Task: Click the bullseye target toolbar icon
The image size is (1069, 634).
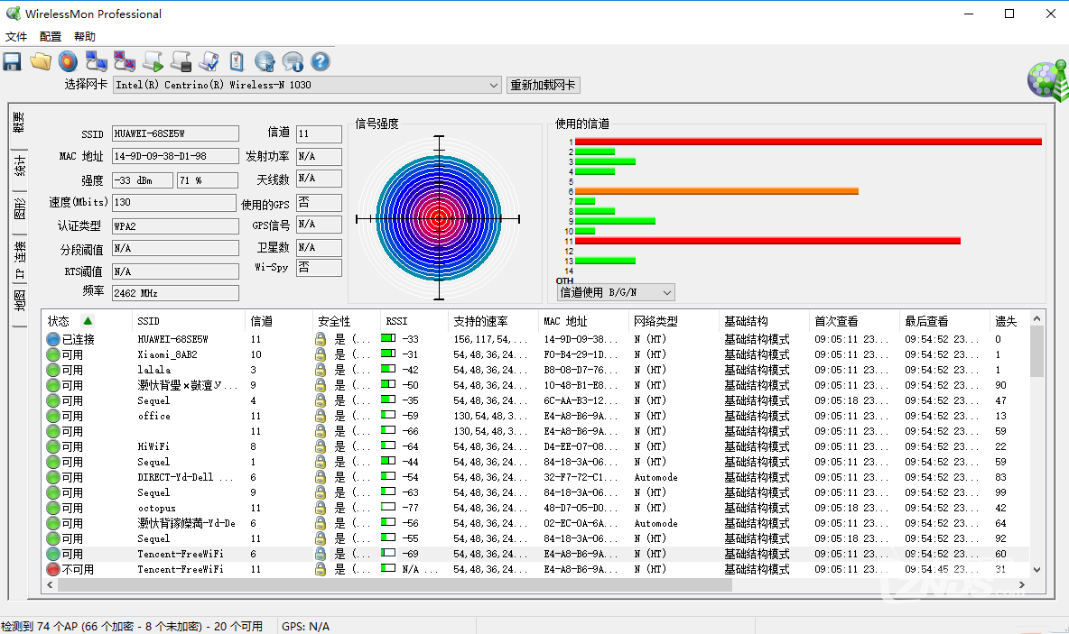Action: tap(69, 62)
